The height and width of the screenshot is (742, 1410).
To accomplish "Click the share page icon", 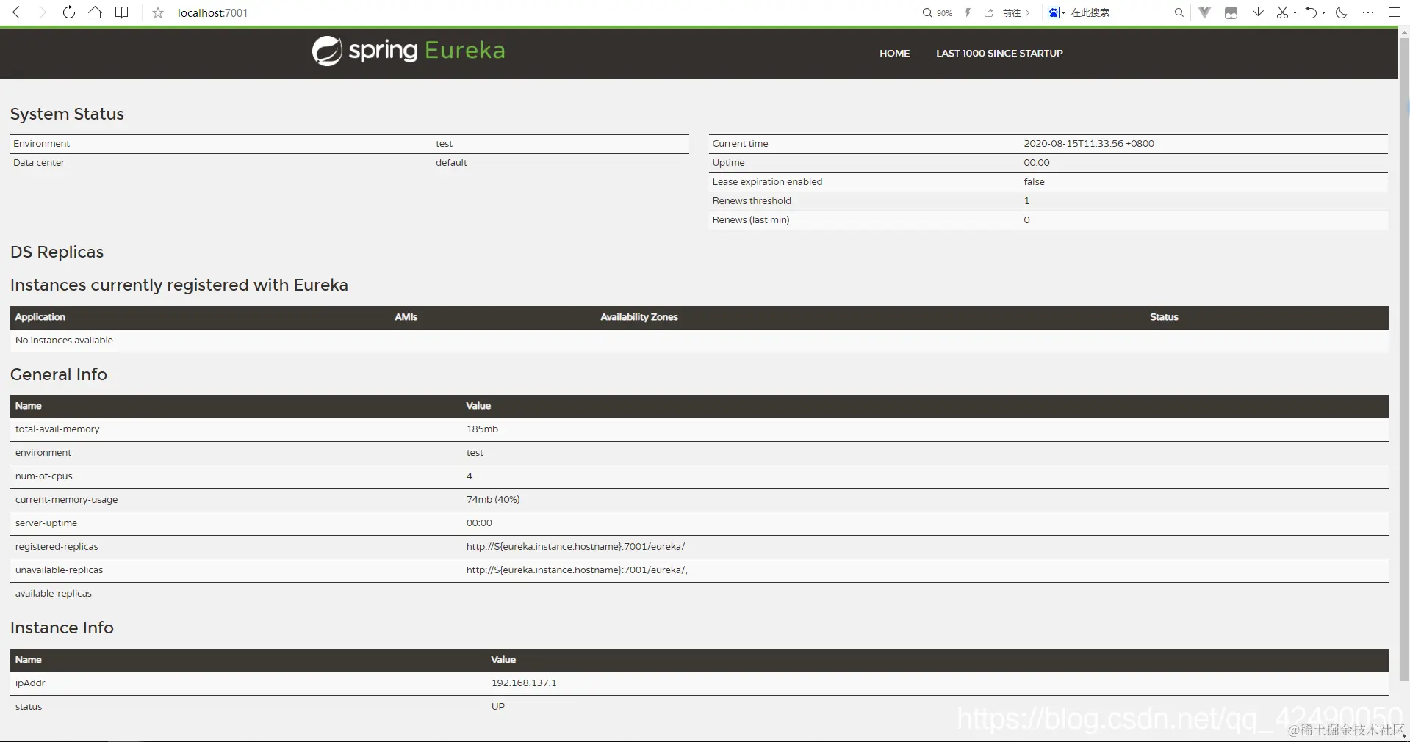I will (989, 12).
